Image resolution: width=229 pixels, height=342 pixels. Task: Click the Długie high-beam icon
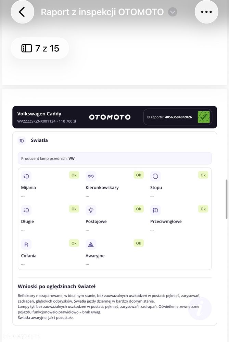tap(26, 210)
